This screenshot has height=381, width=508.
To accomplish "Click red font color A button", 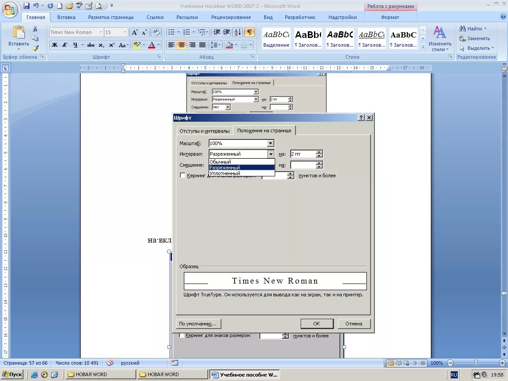I will point(152,45).
